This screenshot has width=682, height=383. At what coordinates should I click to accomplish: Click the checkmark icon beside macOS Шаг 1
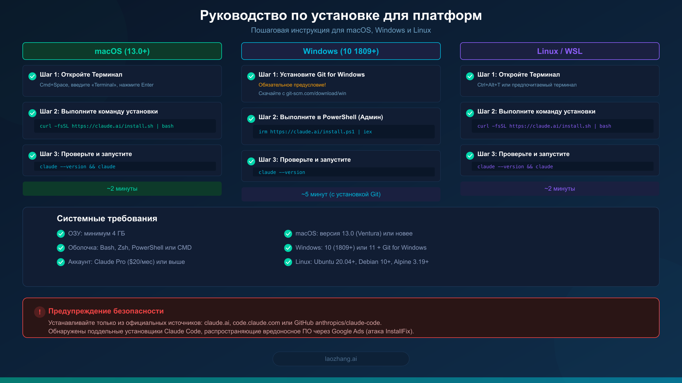click(32, 76)
